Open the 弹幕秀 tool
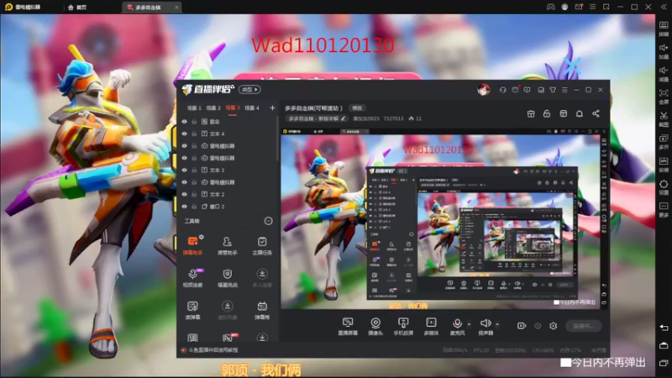 coord(262,310)
